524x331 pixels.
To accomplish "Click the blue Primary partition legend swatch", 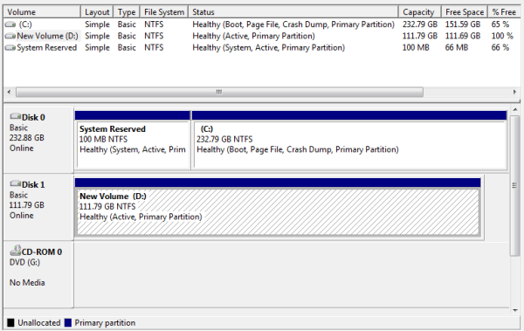I will pos(68,322).
